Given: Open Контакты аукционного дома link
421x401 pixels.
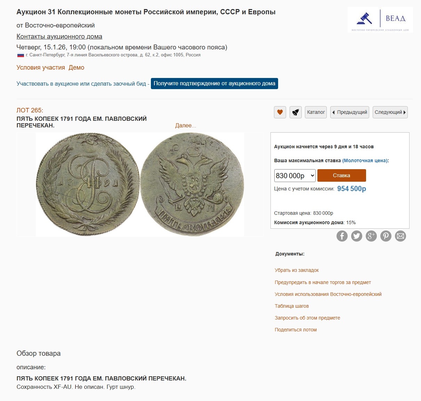Looking at the screenshot, I should tap(59, 37).
